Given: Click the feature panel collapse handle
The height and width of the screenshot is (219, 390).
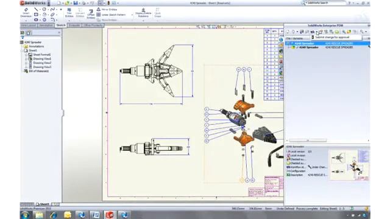Looking at the screenshot, I should (63, 113).
